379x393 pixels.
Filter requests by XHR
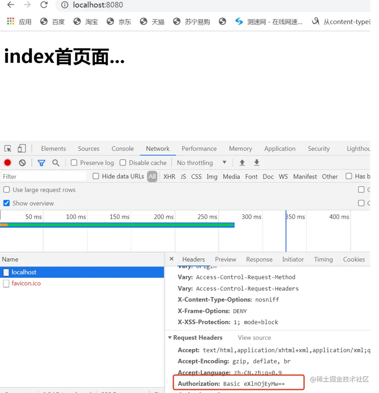(169, 176)
